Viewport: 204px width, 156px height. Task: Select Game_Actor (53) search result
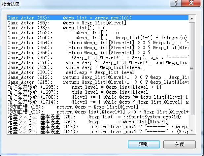tap(98, 18)
